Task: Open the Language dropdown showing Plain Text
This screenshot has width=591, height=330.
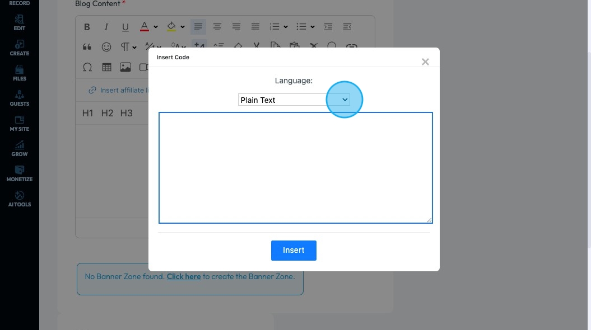Action: pyautogui.click(x=294, y=100)
